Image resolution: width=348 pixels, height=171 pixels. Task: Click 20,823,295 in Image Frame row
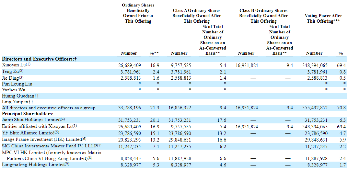click(130, 139)
